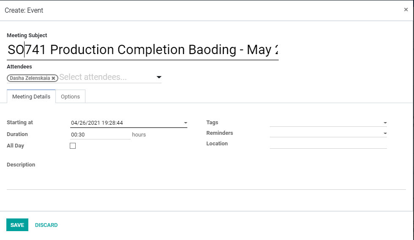This screenshot has width=414, height=240.
Task: Click the Tags input field
Action: 326,123
